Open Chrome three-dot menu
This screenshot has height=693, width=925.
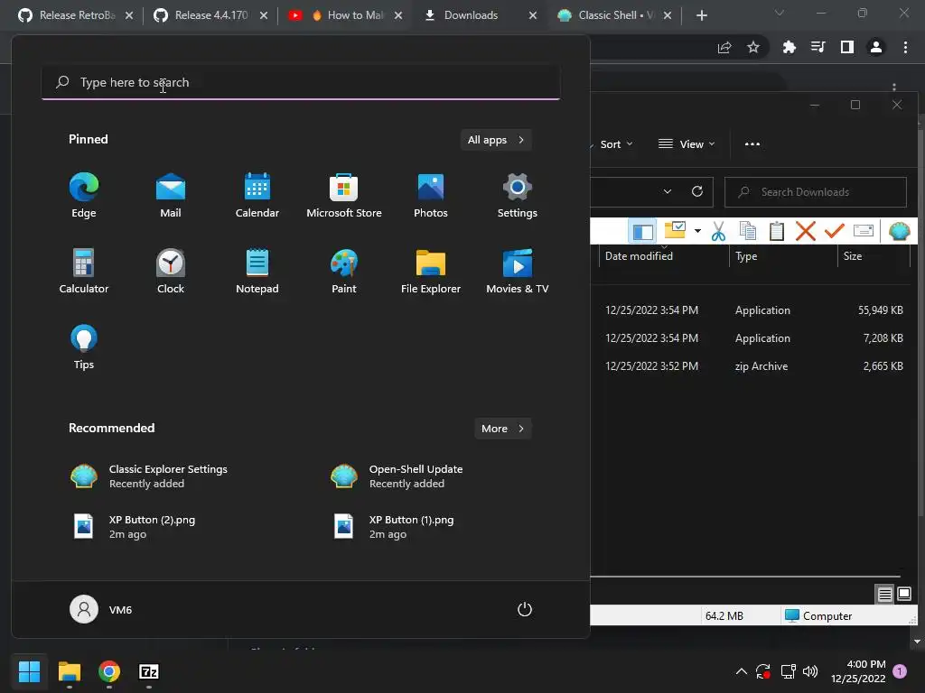coord(905,47)
